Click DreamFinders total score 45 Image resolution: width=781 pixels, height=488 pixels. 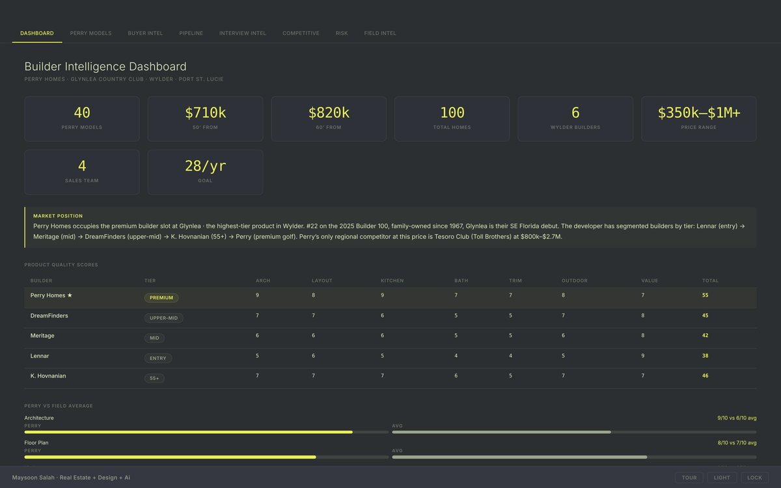pyautogui.click(x=706, y=316)
